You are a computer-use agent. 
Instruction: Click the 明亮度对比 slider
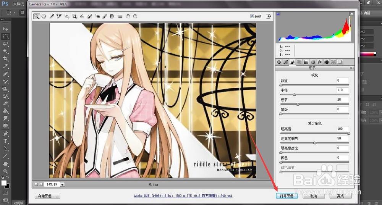pyautogui.click(x=315, y=152)
